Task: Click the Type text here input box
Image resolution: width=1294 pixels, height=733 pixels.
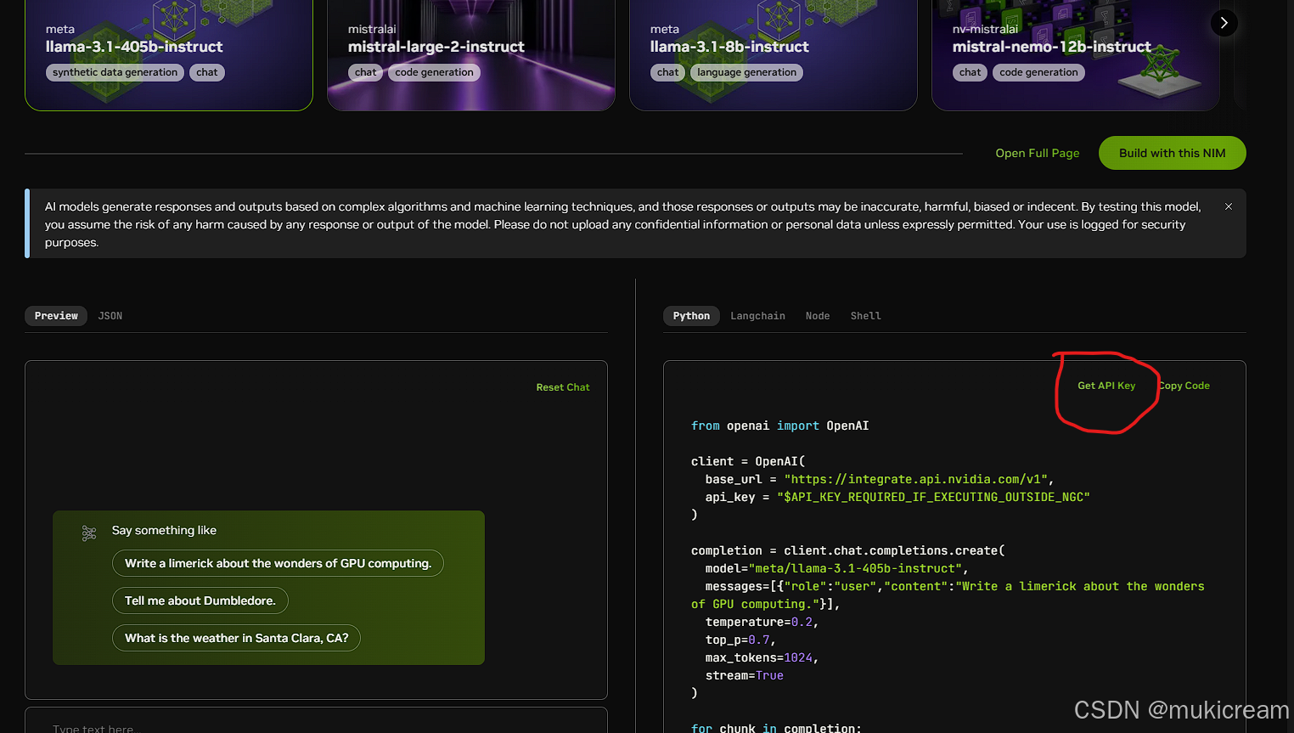Action: (316, 721)
